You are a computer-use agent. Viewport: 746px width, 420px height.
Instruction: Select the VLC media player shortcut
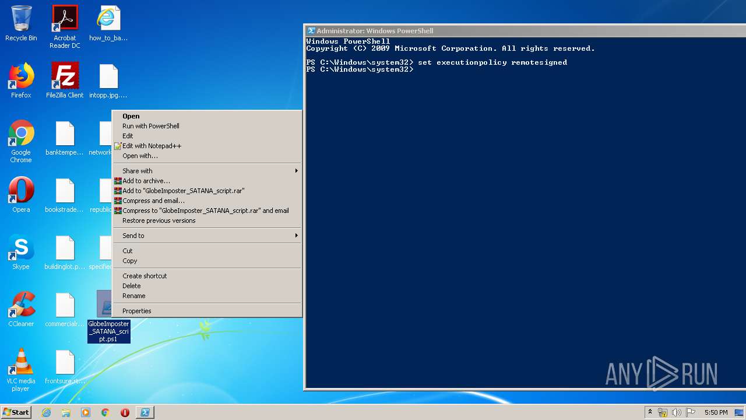tap(21, 370)
